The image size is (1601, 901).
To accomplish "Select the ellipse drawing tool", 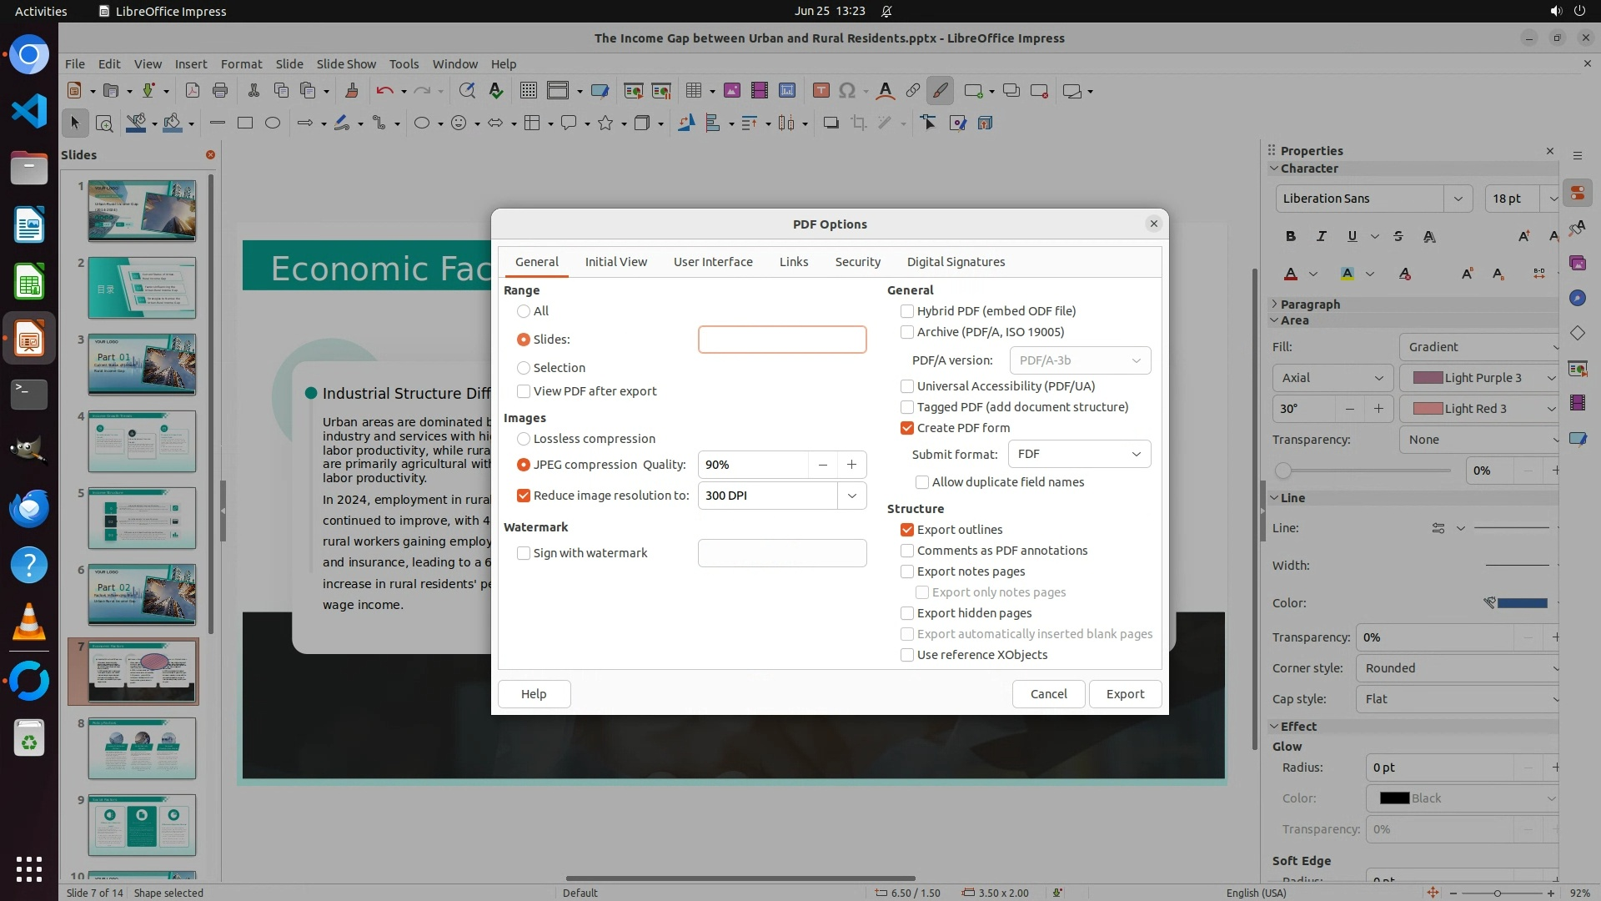I will pyautogui.click(x=273, y=123).
